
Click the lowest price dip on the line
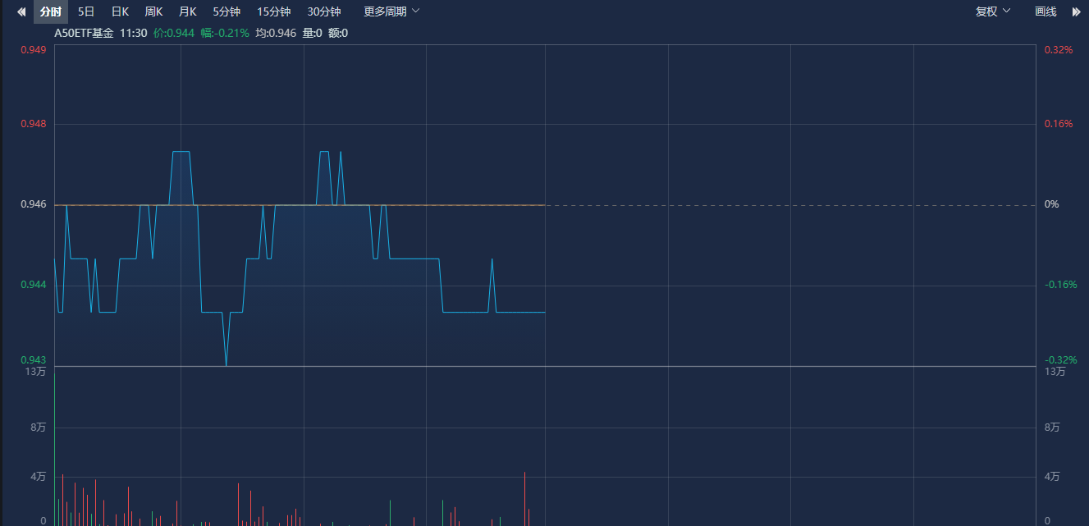(226, 364)
